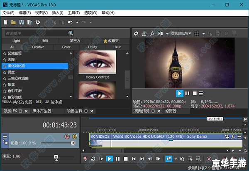Go to start of project
Image resolution: width=249 pixels, height=171 pixels.
click(134, 159)
